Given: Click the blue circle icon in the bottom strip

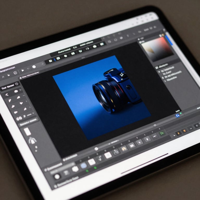Looking at the screenshot, I should [84, 165].
